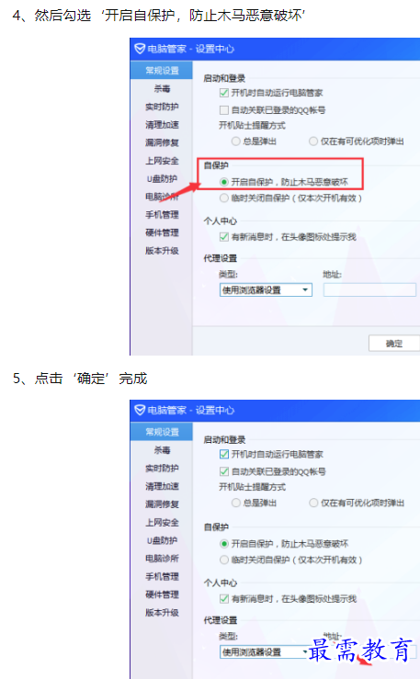Open U盘防护 in step 5 screenshot

pos(162,540)
